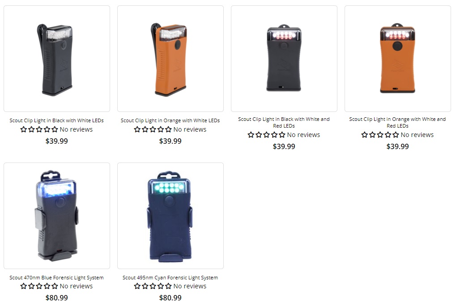Image resolution: width=456 pixels, height=304 pixels.
Task: Open the Scout 495nm Cyan Forensic Light image
Action: click(170, 215)
